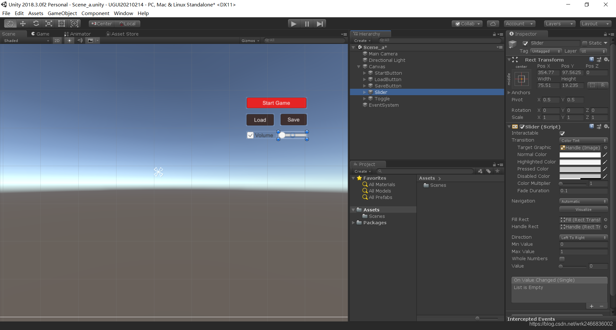616x330 pixels.
Task: Toggle Interactable checkbox
Action: pyautogui.click(x=562, y=133)
